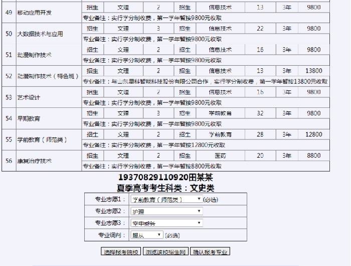Click the 12800 tuition cell
351x266 pixels.
[x=313, y=135]
